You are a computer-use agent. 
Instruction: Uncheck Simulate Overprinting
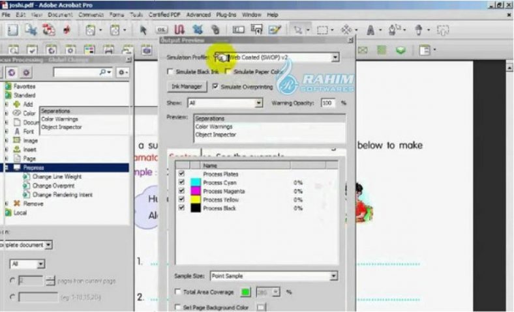click(215, 87)
